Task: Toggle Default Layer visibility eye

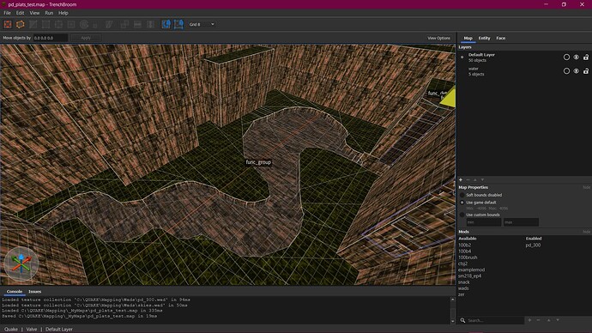Action: point(577,58)
